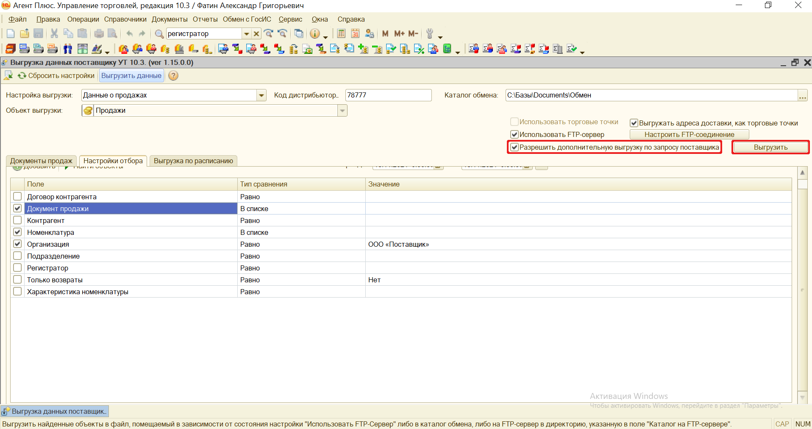Image resolution: width=812 pixels, height=429 pixels.
Task: Open the Справочники menu
Action: click(x=125, y=19)
